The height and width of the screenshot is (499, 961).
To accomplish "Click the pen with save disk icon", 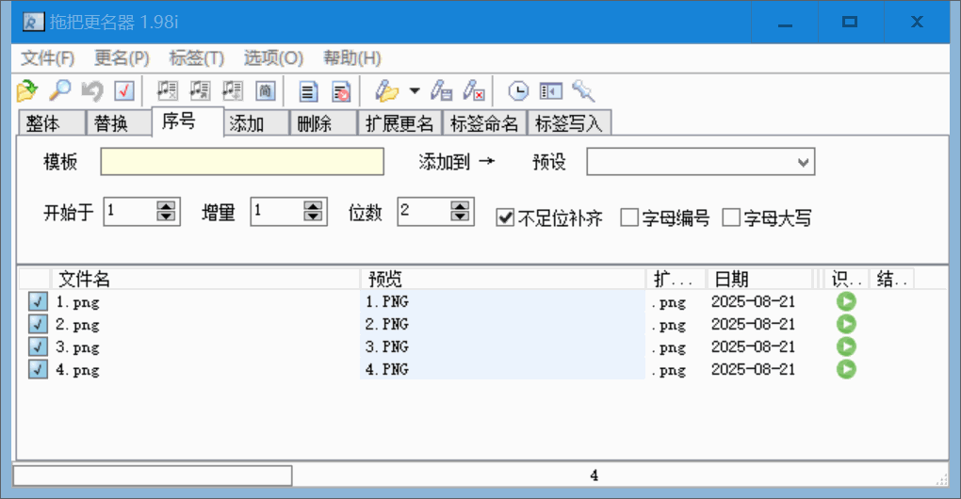I will click(x=441, y=91).
